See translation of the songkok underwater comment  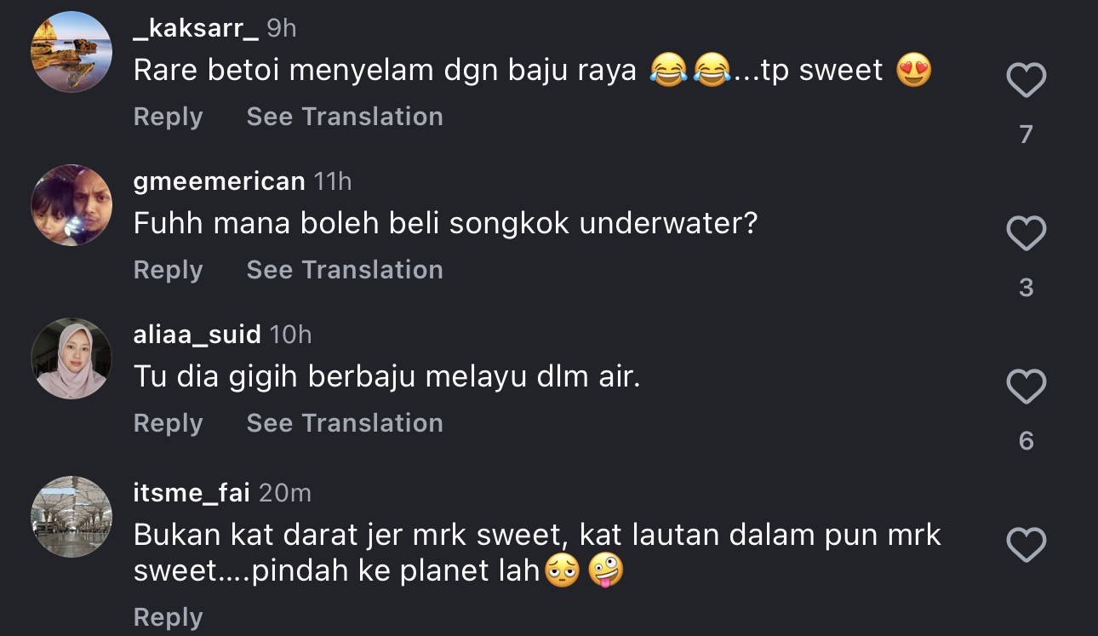point(345,270)
